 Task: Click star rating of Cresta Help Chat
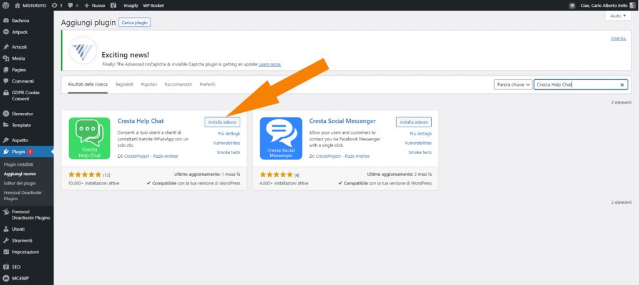click(84, 174)
